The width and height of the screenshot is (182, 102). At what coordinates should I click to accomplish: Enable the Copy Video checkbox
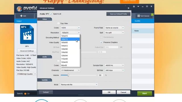pos(58,23)
